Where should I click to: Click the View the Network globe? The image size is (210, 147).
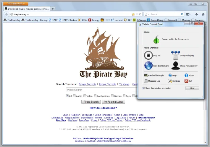[148, 66]
